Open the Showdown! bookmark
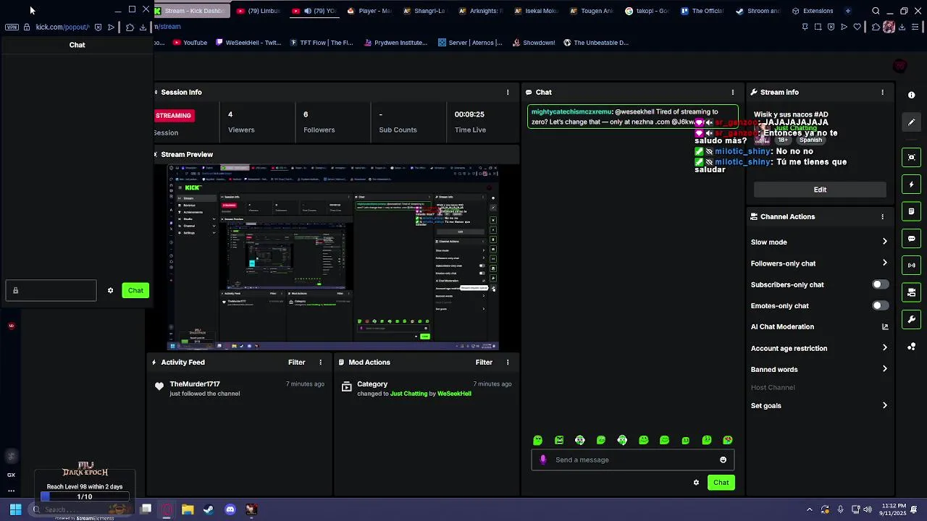This screenshot has width=927, height=521. (x=533, y=43)
